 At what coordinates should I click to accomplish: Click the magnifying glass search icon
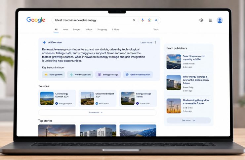pyautogui.click(x=156, y=20)
